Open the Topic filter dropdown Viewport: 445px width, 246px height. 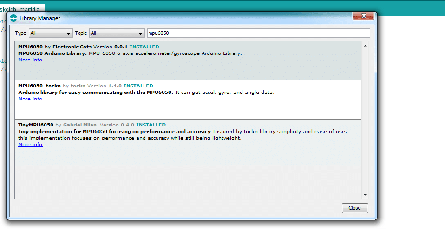[x=117, y=33]
